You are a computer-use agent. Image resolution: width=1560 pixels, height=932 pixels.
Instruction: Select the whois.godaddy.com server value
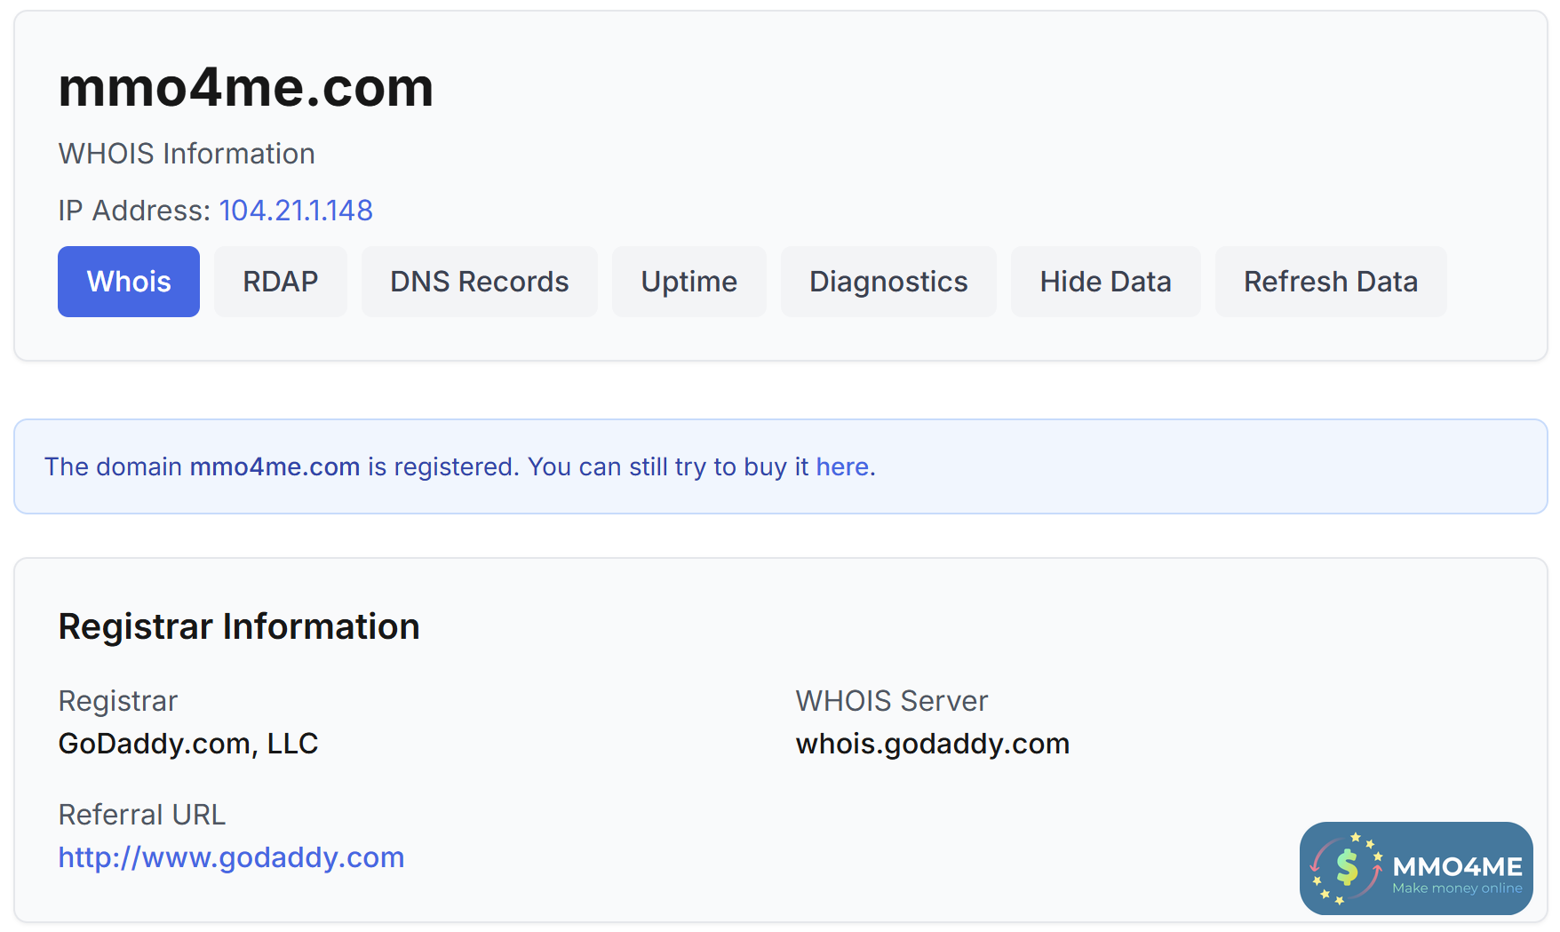coord(932,744)
